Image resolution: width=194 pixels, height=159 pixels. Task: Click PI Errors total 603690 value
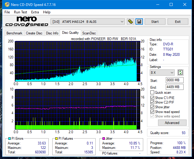(x=40, y=152)
